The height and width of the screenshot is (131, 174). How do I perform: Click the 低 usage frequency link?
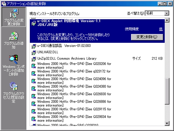[161, 29]
